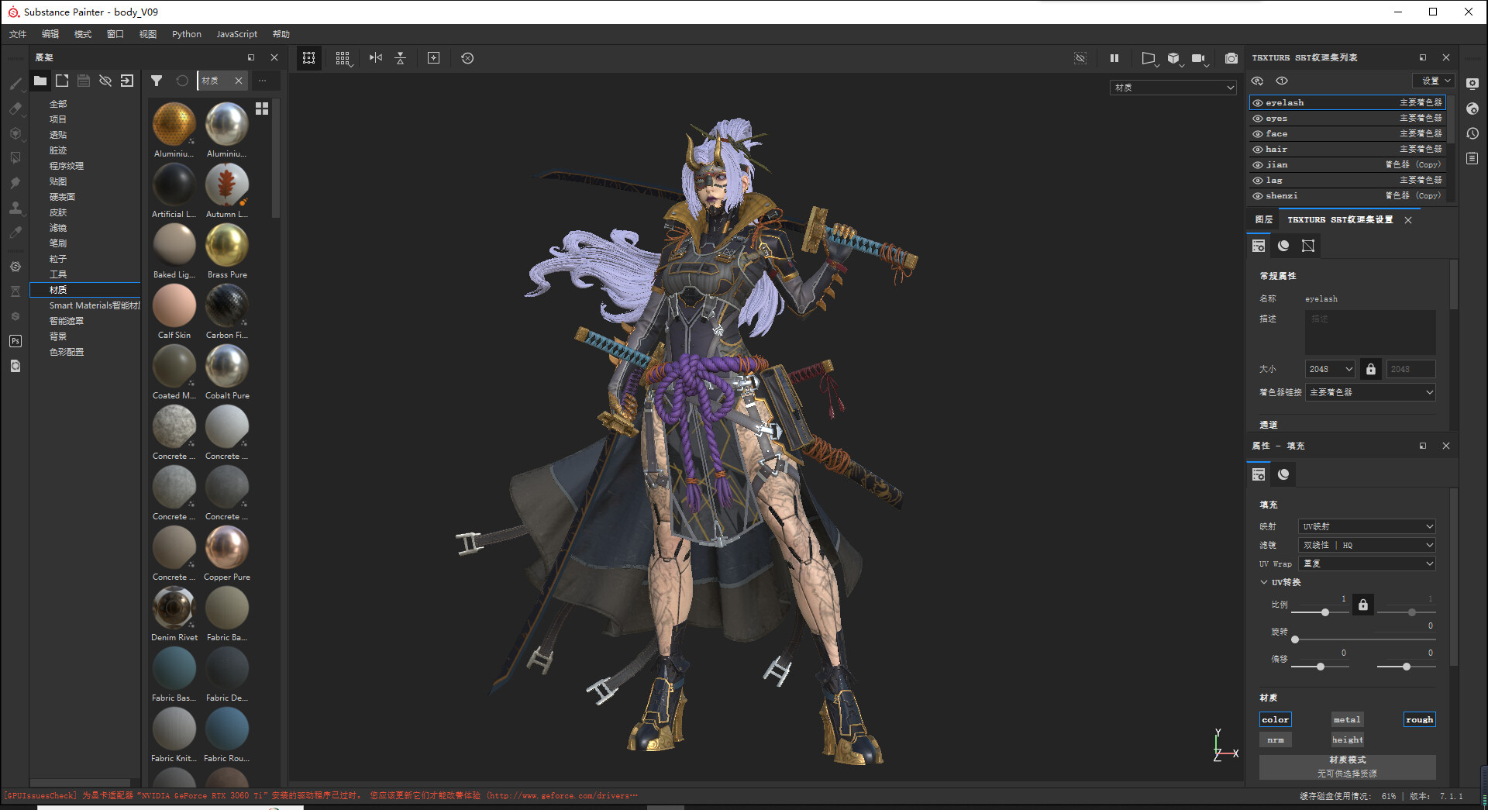Activate the symmetry mirror toolbar icon

(376, 58)
